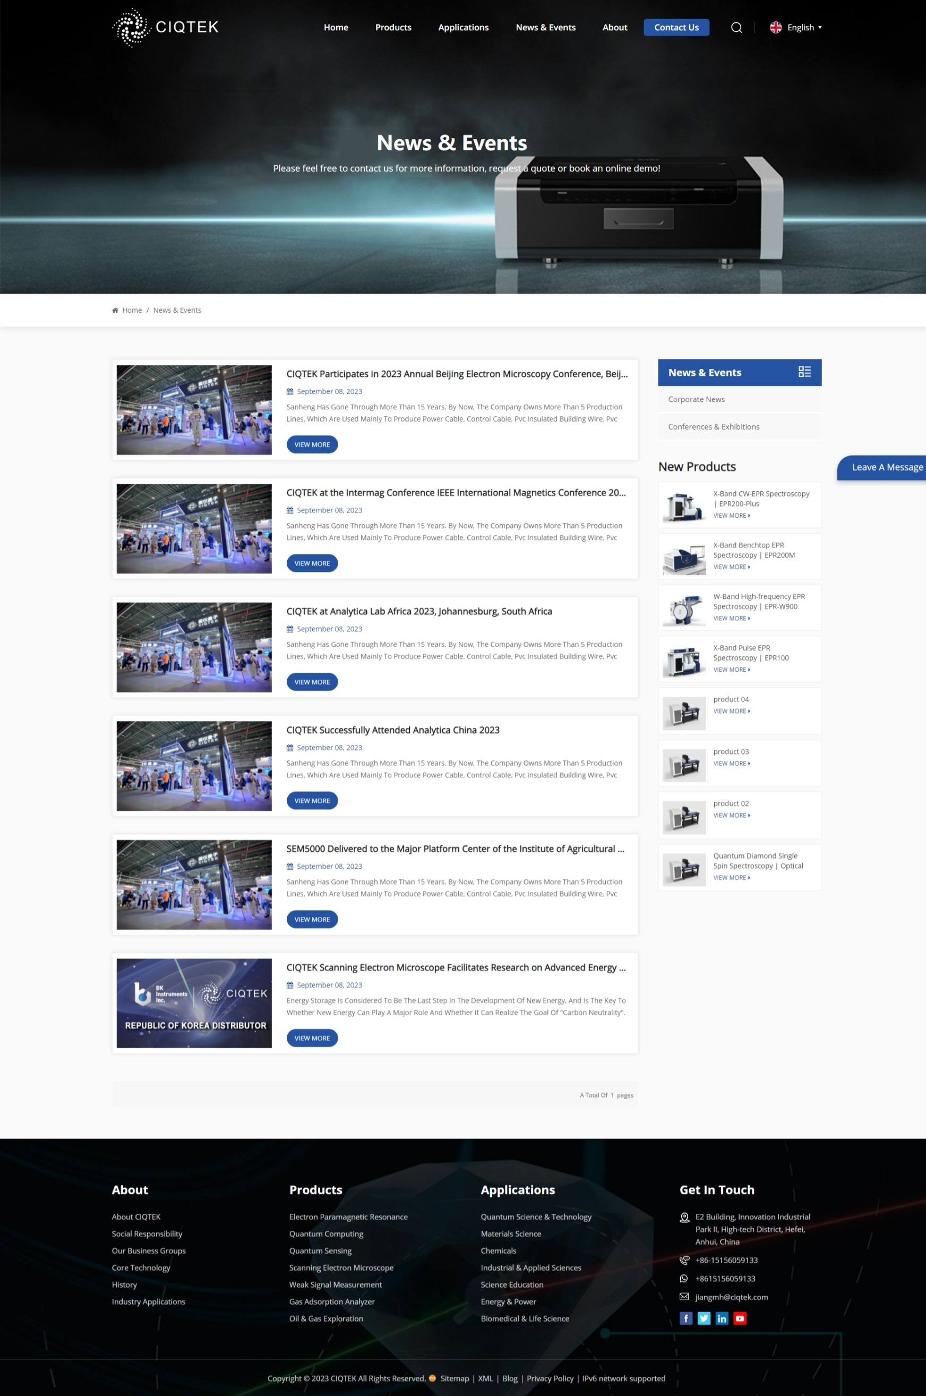Select Corporate News sidebar category
The image size is (926, 1396).
click(696, 400)
